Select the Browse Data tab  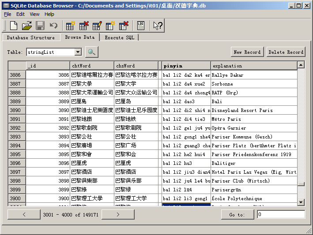[x=80, y=37]
